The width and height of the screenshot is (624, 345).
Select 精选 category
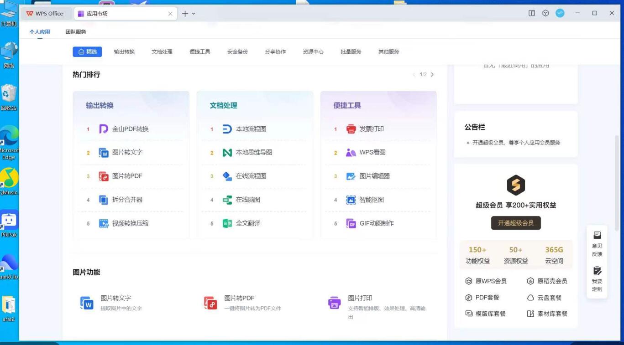87,51
